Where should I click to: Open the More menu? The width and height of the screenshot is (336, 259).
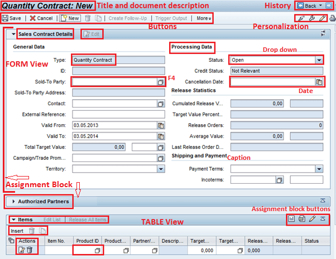[202, 18]
